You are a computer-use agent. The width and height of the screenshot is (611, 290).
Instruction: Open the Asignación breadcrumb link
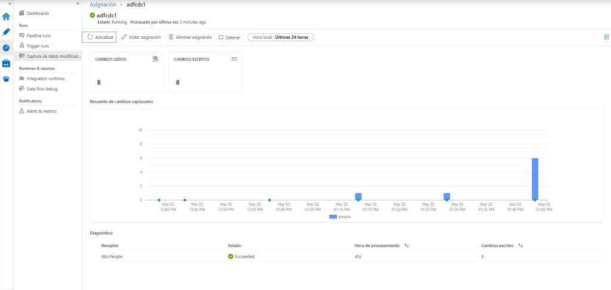click(x=103, y=5)
